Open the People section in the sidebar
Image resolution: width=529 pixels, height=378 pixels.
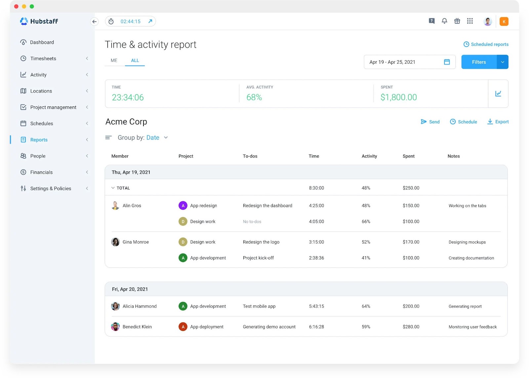pyautogui.click(x=37, y=156)
